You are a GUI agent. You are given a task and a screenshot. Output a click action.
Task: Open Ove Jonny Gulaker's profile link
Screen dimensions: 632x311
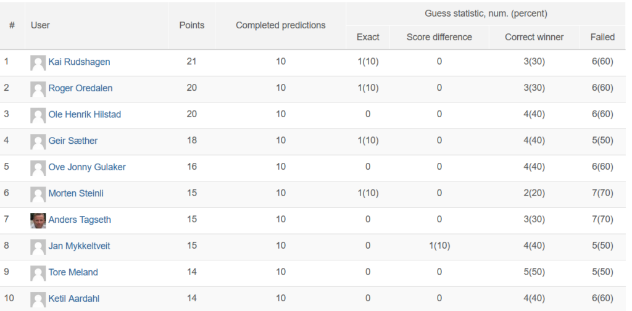point(87,167)
